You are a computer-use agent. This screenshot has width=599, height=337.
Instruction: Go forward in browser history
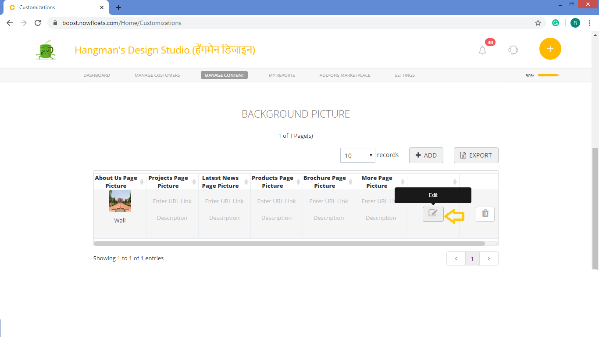point(24,23)
